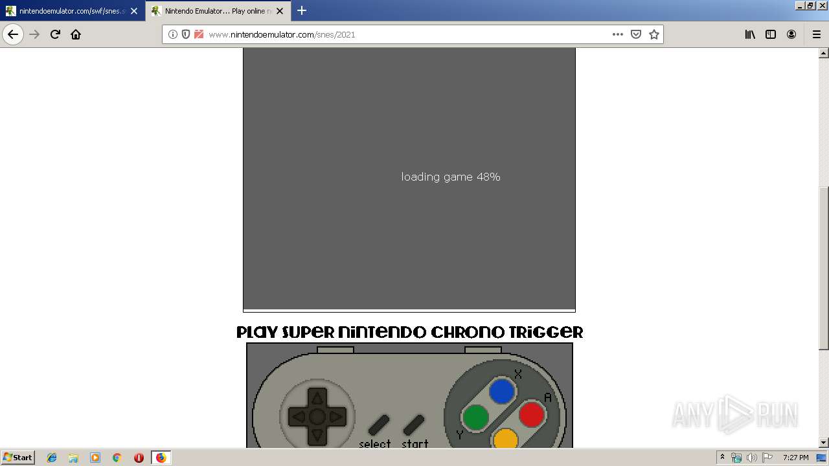Open media player from taskbar

pyautogui.click(x=95, y=458)
